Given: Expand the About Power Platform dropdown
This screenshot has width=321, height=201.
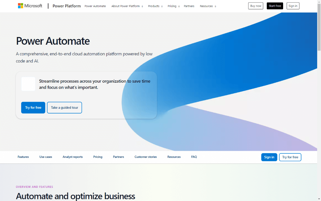Looking at the screenshot, I should pyautogui.click(x=127, y=6).
